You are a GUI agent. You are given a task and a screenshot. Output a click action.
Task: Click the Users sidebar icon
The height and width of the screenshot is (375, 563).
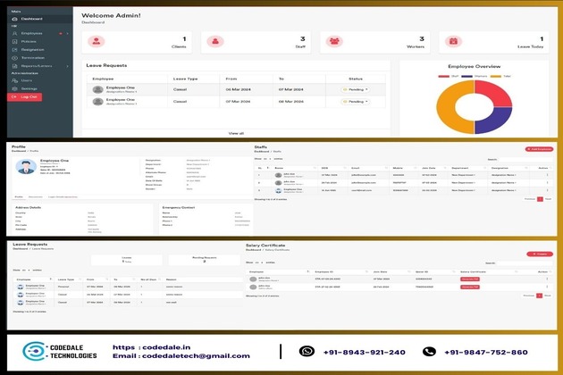[13, 80]
